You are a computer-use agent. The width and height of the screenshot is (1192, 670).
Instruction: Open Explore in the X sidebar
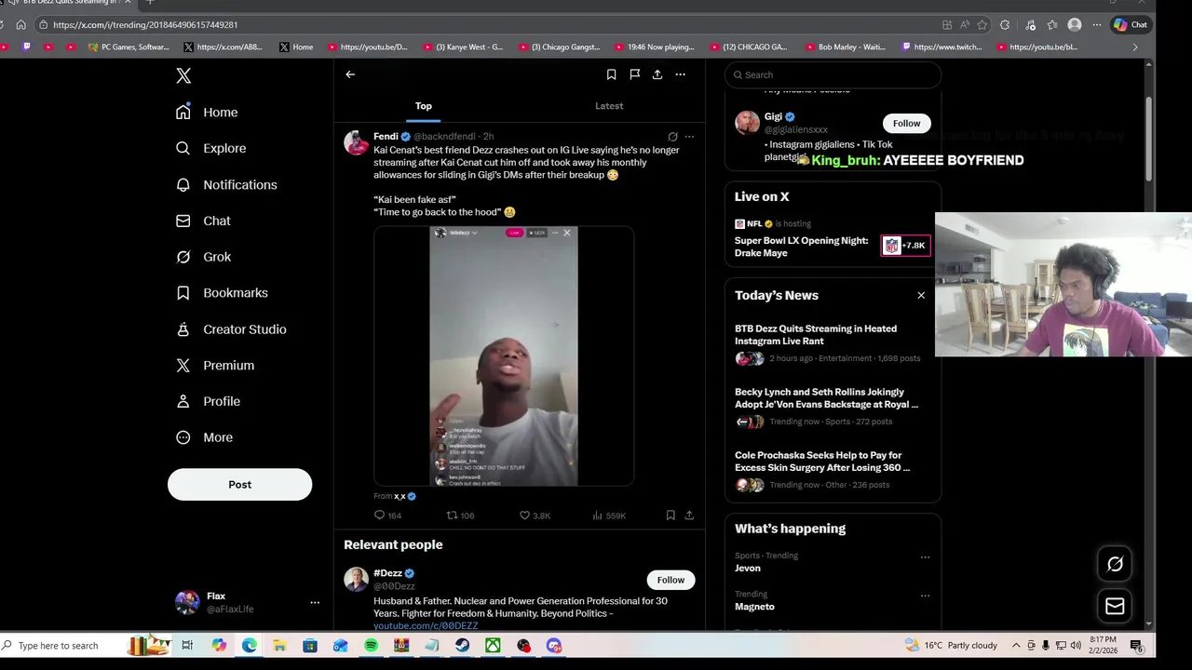tap(210, 148)
